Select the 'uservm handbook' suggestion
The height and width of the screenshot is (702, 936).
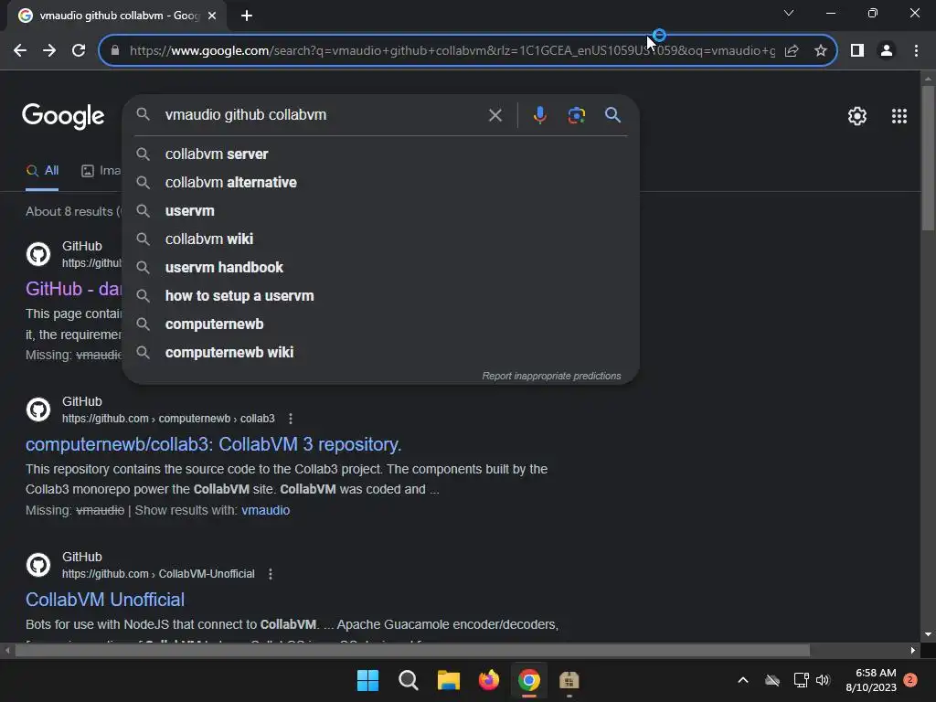pyautogui.click(x=380, y=268)
